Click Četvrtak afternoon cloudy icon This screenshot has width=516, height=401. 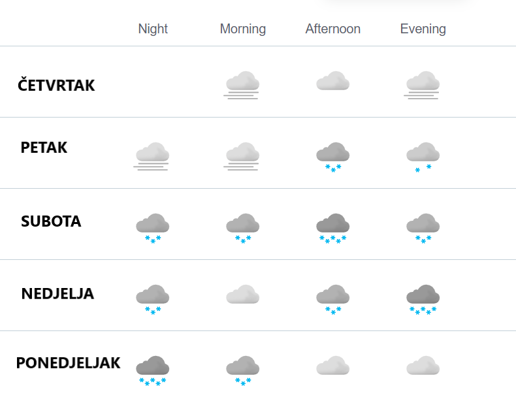[332, 80]
